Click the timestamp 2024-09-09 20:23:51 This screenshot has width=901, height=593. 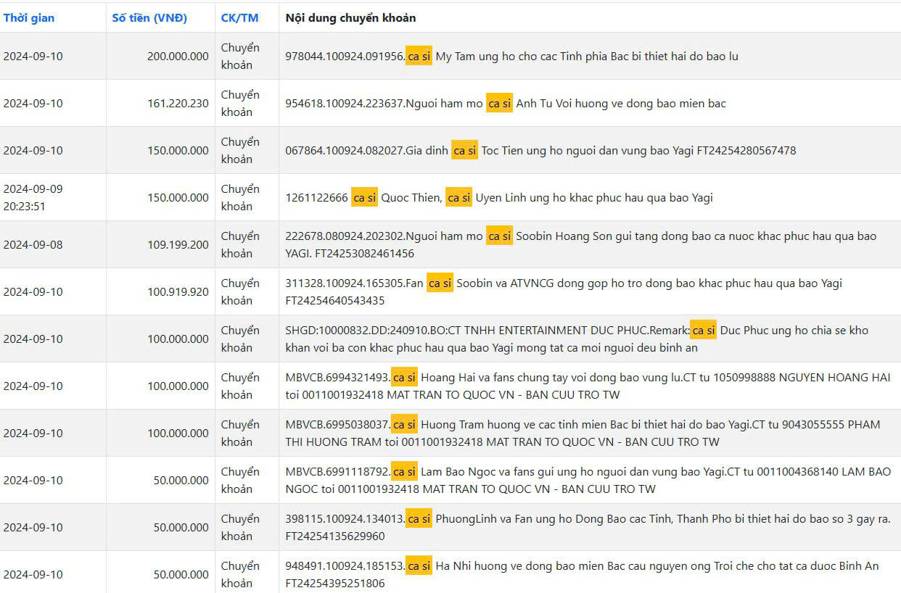[33, 197]
